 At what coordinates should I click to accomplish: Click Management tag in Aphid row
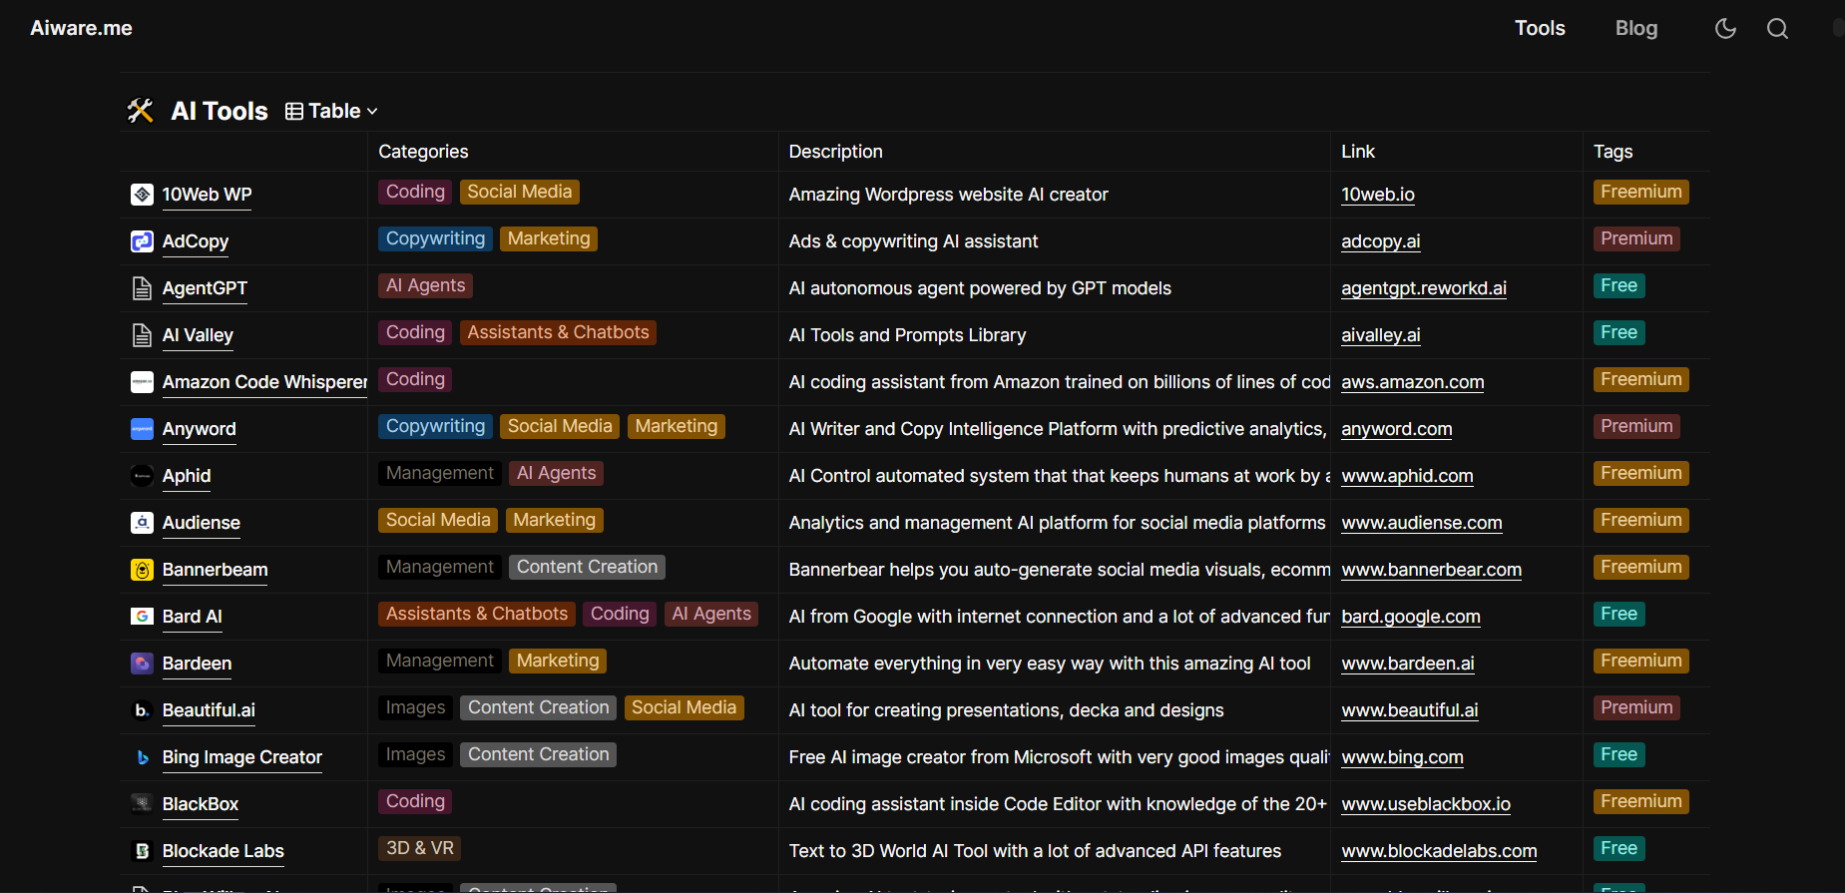point(439,473)
